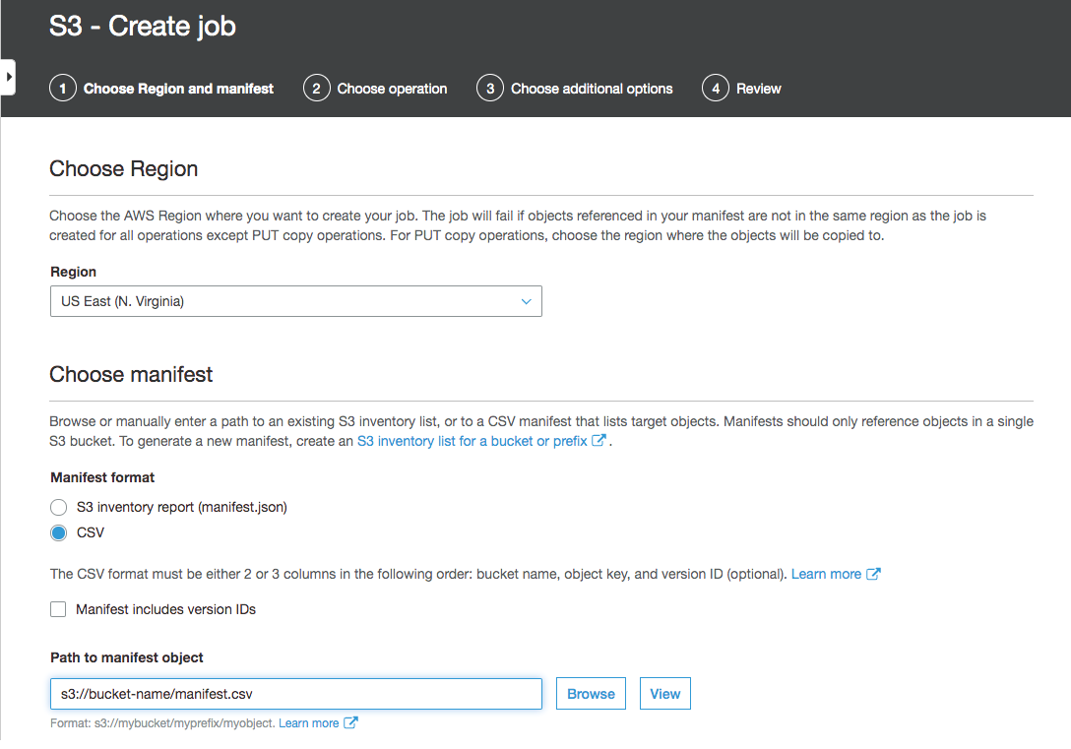Click the View button

[x=664, y=693]
